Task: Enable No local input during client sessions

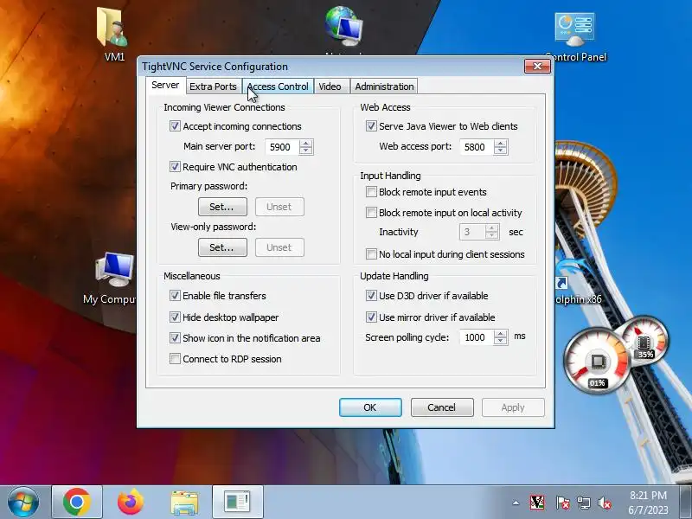Action: point(371,254)
